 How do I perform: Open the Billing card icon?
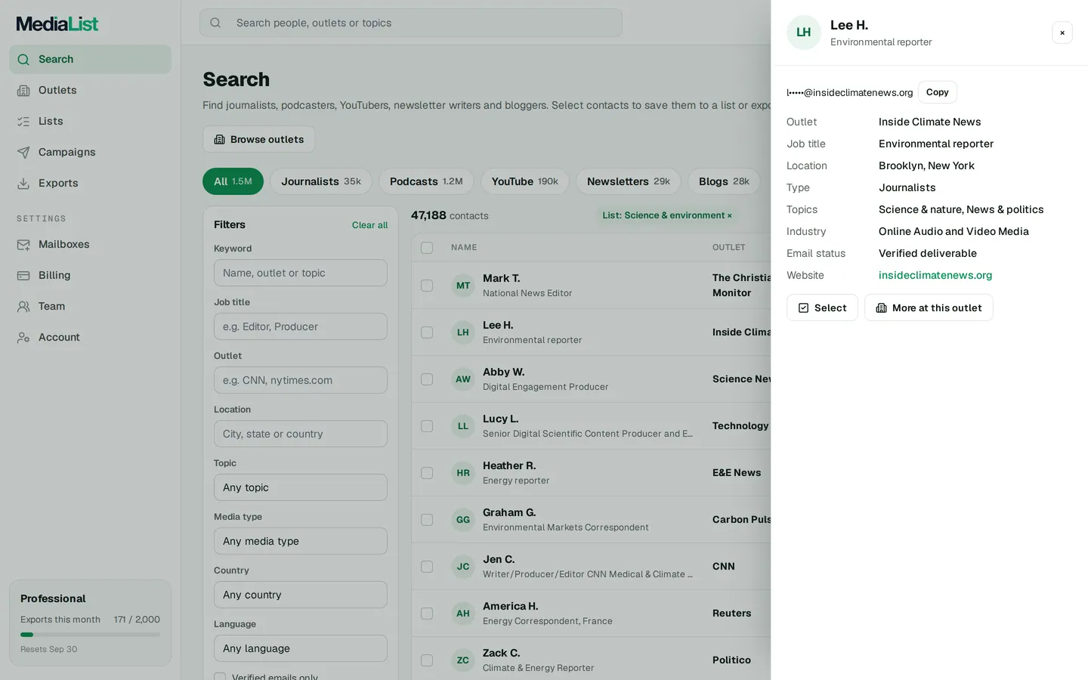23,276
